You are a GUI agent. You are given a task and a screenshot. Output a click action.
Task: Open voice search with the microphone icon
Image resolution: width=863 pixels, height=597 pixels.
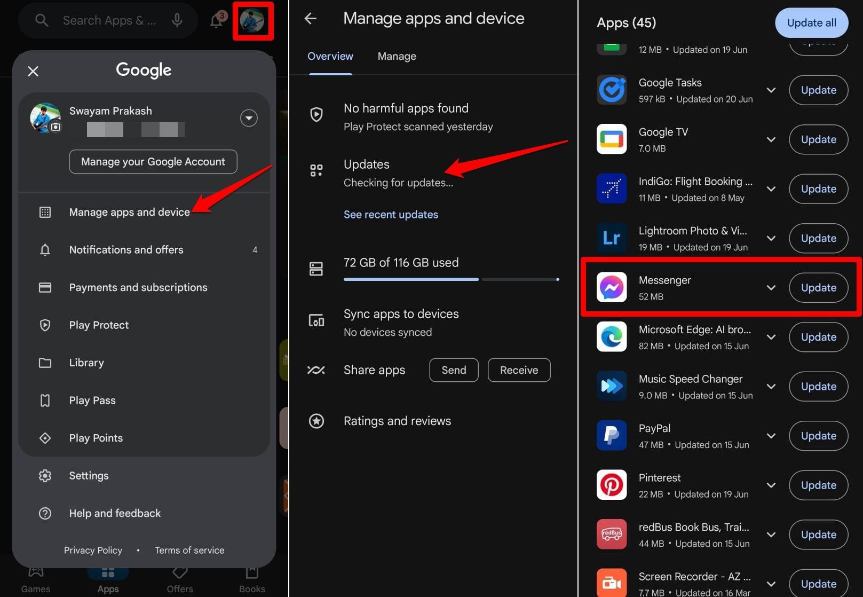click(x=177, y=20)
